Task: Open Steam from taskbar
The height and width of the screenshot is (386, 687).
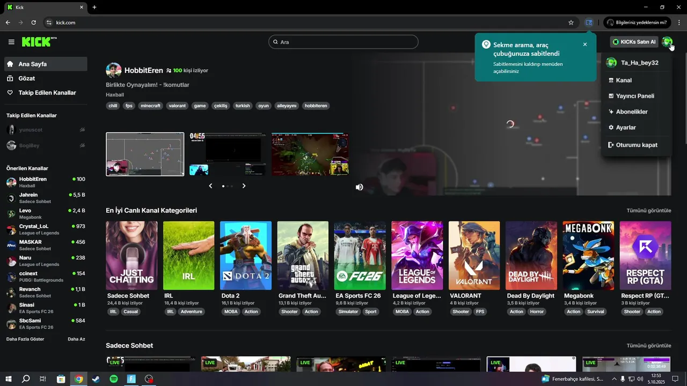Action: 96,378
